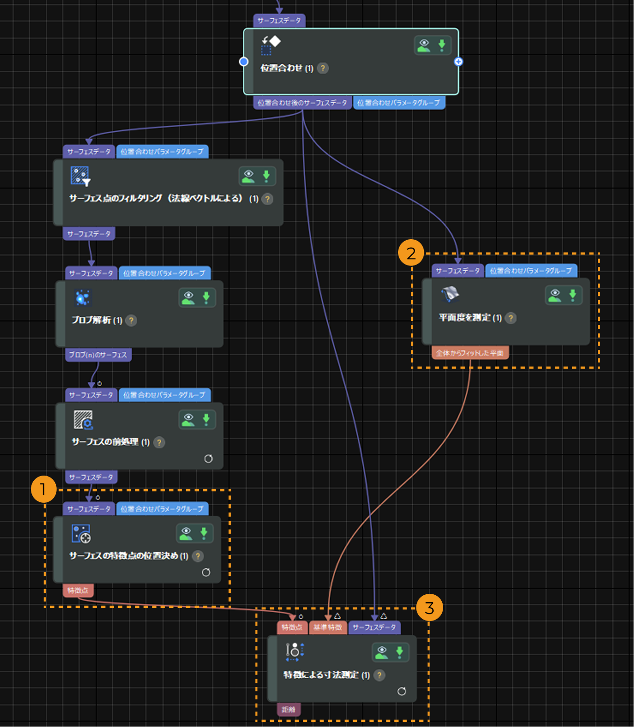
Task: Click green output arrow on 特徴による寸法測定
Action: (400, 652)
